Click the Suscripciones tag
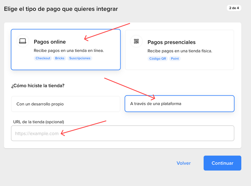This screenshot has width=251, height=186. click(80, 58)
